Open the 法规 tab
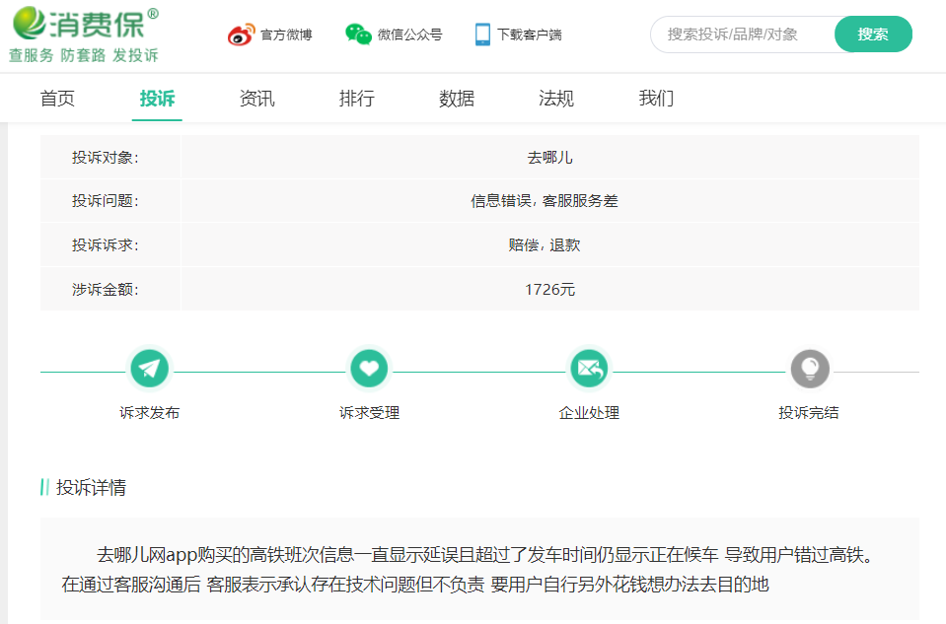Screen dimensions: 946x624 click(556, 99)
